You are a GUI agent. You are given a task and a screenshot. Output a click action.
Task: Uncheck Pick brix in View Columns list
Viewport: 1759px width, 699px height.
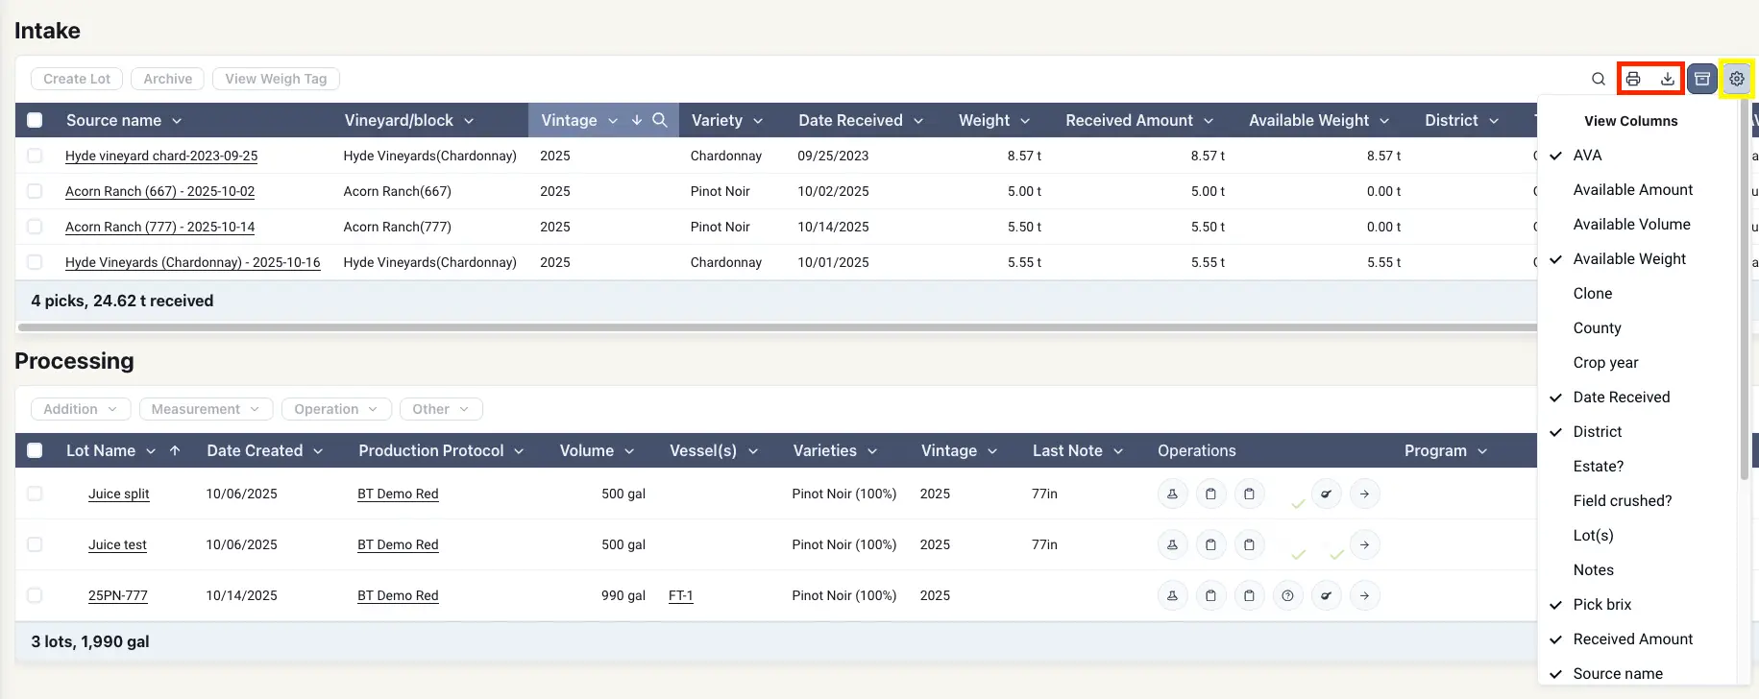pyautogui.click(x=1601, y=605)
